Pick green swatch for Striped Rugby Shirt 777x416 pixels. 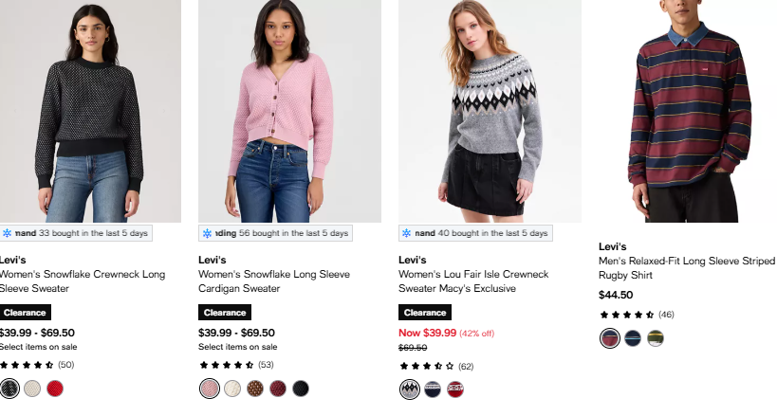click(656, 338)
